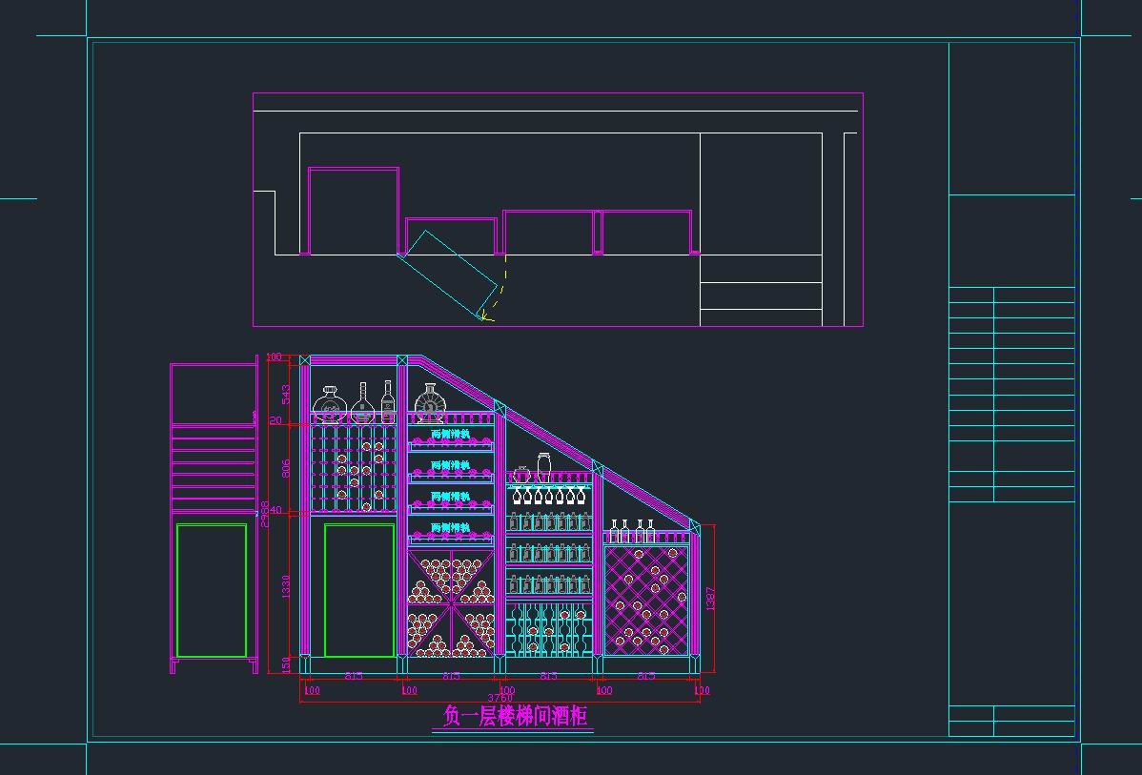This screenshot has width=1142, height=775.
Task: Select the 543 vertical dimension text
Action: pos(286,394)
